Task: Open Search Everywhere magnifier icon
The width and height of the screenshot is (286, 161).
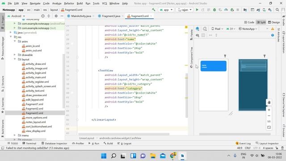Action: coord(277,10)
